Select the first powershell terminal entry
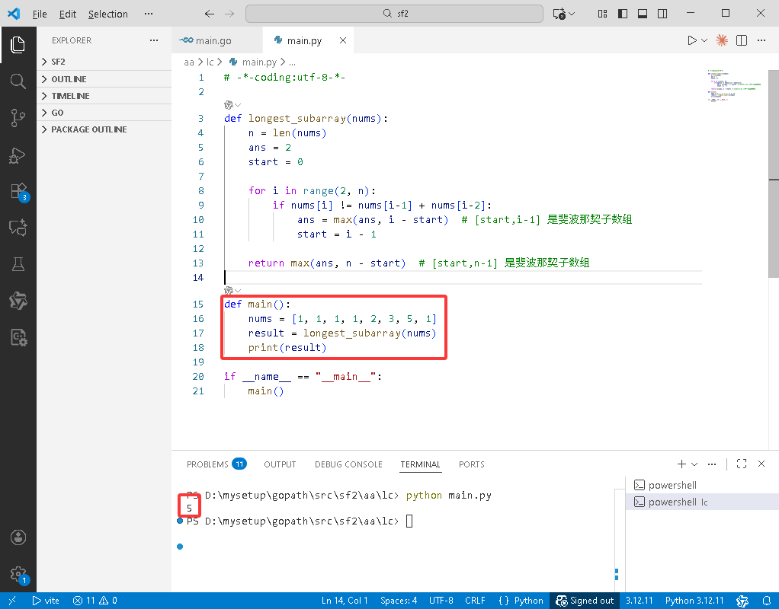Screen dimensions: 779x609 702,485
